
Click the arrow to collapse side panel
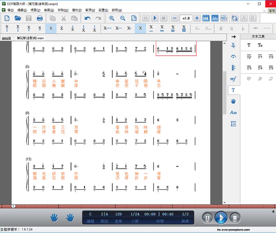[x=233, y=37]
